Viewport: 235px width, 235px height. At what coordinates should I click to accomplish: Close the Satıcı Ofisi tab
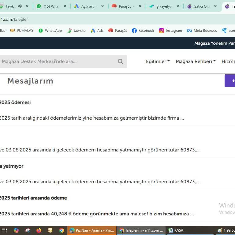(215, 6)
